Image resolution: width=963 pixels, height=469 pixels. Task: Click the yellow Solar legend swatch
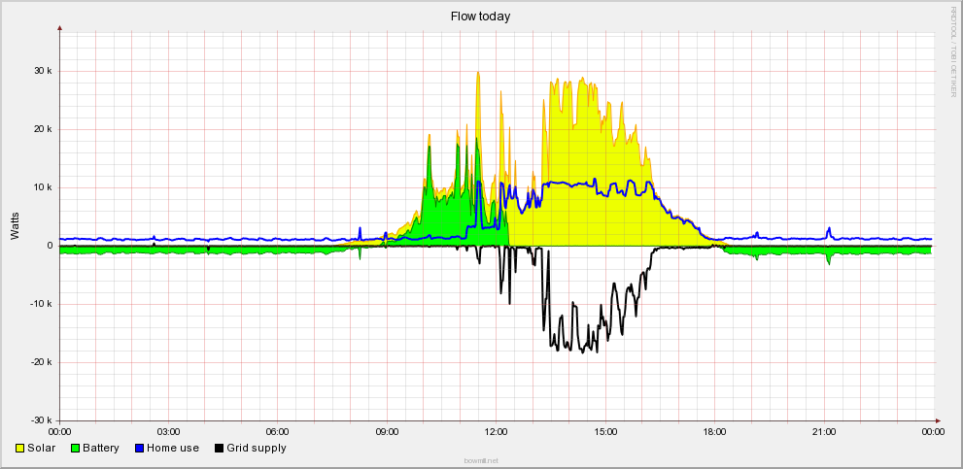[20, 449]
